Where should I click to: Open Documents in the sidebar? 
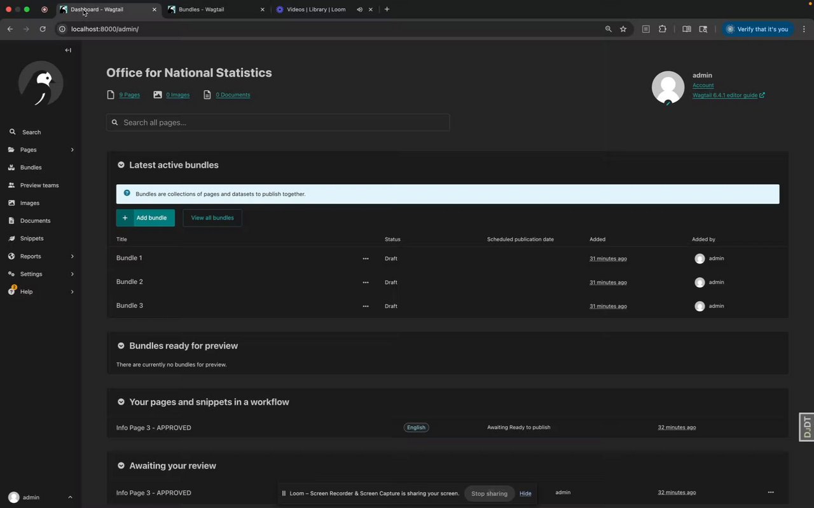pos(41,221)
